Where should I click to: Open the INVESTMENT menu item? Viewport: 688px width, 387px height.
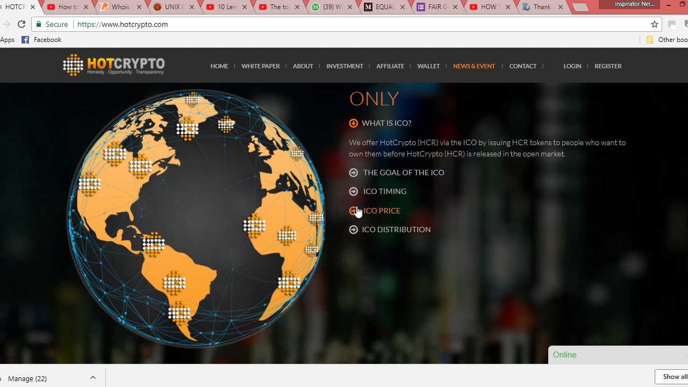(x=345, y=66)
